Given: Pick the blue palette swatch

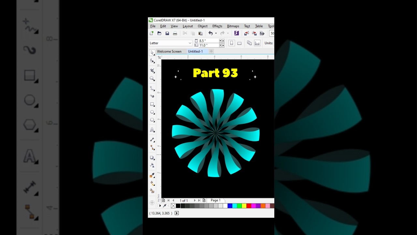Looking at the screenshot, I should pos(230,206).
